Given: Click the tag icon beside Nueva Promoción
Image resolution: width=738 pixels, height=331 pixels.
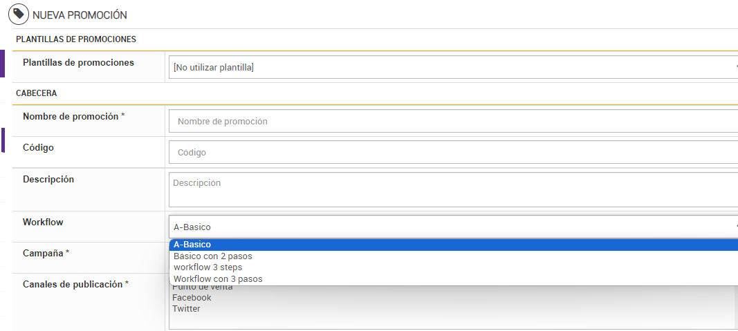Looking at the screenshot, I should [18, 15].
